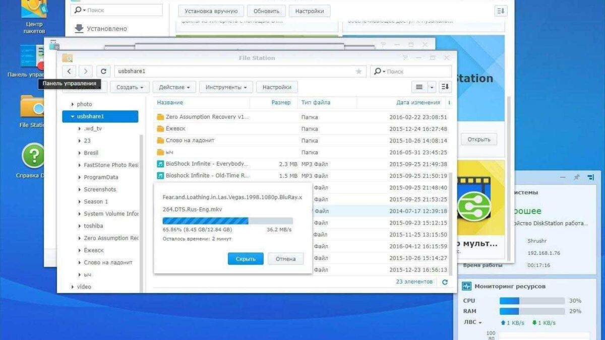Screen dimensions: 605x340
Task: Click the folder icon of Слово на ладонит row
Action: pyautogui.click(x=160, y=141)
